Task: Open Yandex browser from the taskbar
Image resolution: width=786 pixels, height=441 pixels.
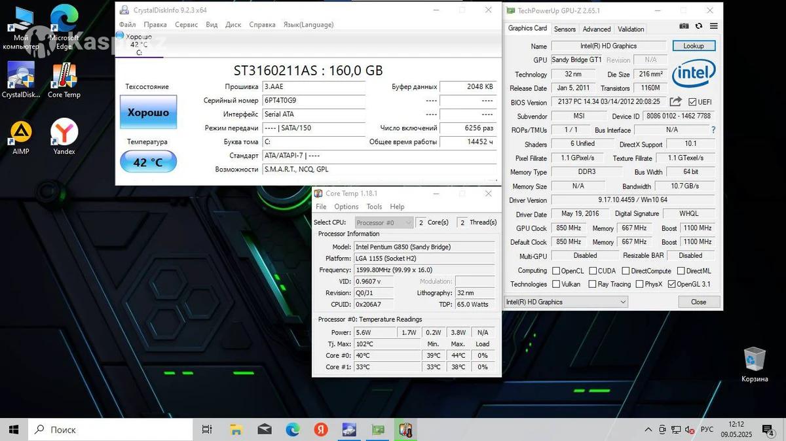Action: (321, 430)
